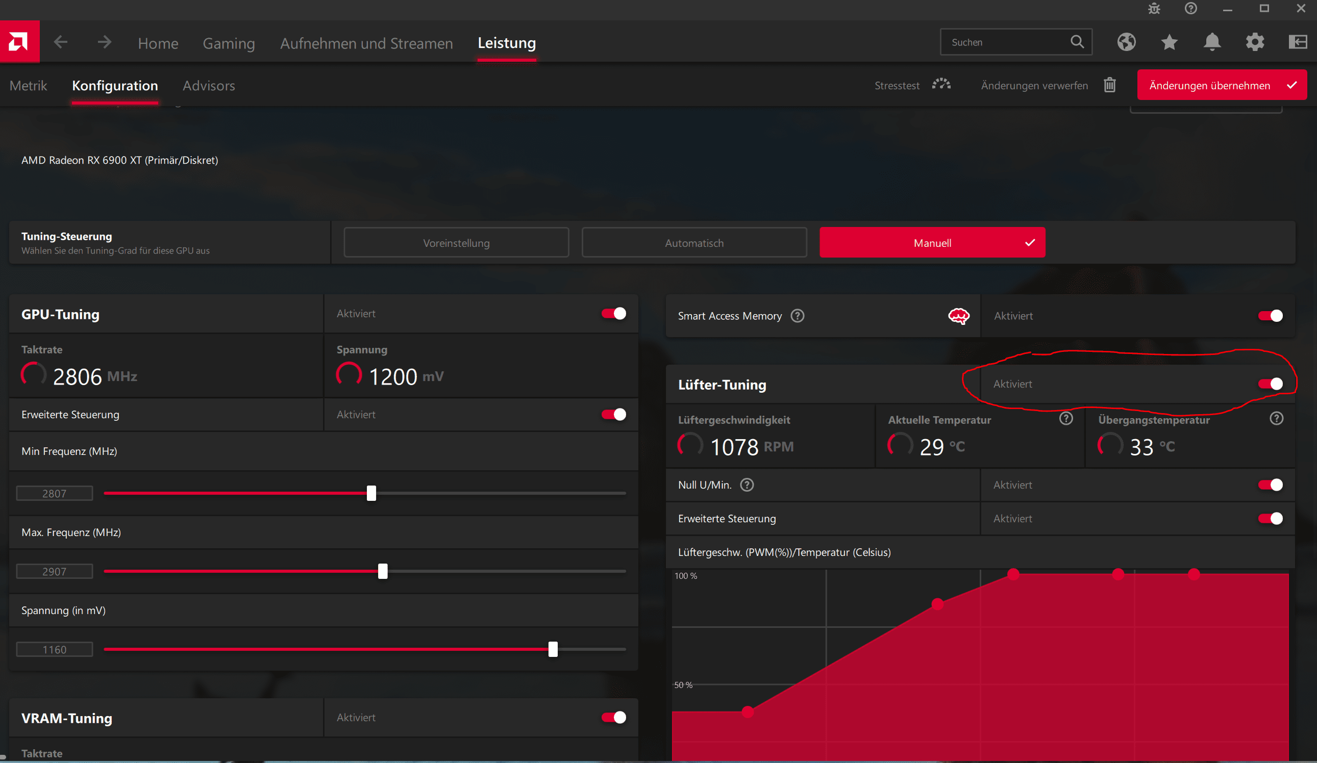Click the last fan curve point
Image resolution: width=1317 pixels, height=763 pixels.
(1193, 574)
